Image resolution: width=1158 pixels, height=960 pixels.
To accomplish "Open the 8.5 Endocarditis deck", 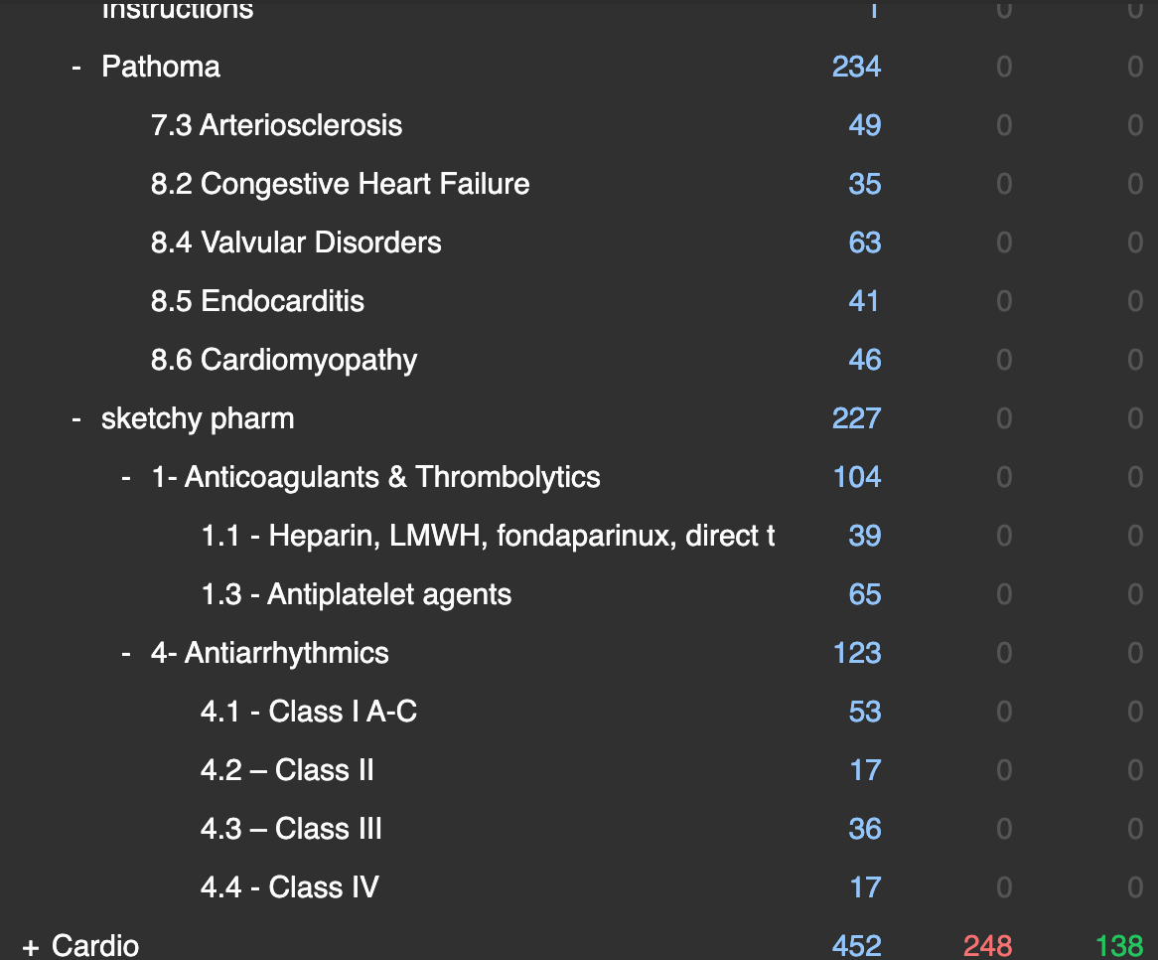I will click(257, 302).
